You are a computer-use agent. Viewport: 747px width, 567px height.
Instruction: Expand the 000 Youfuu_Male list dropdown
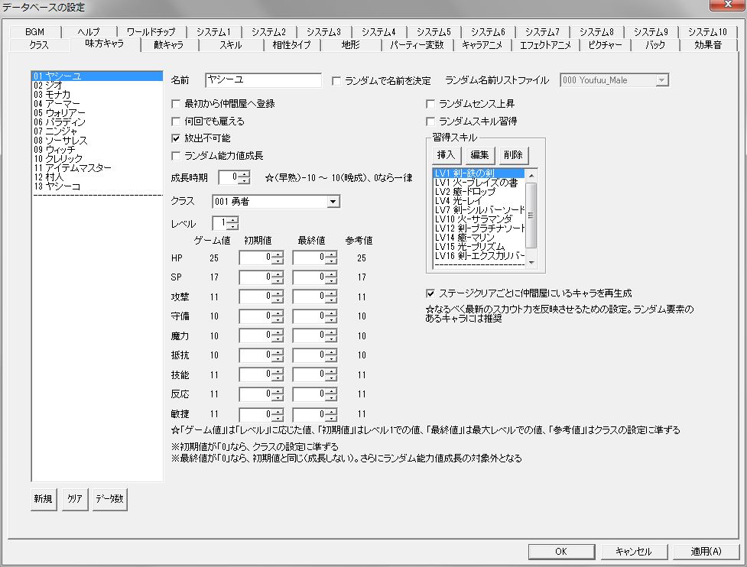(661, 80)
